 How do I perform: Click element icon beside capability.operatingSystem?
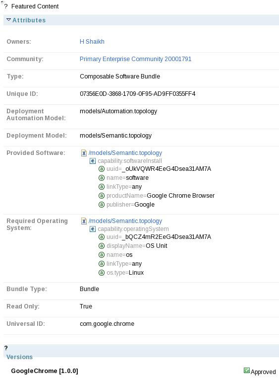pyautogui.click(x=93, y=229)
